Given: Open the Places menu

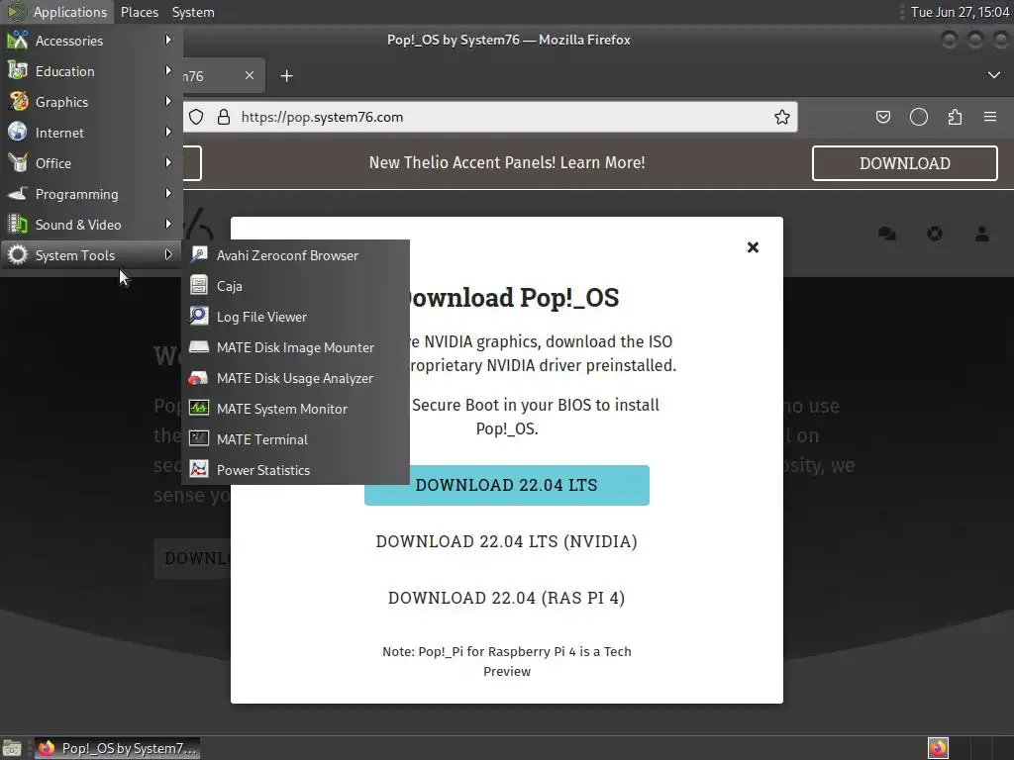Looking at the screenshot, I should coord(139,12).
